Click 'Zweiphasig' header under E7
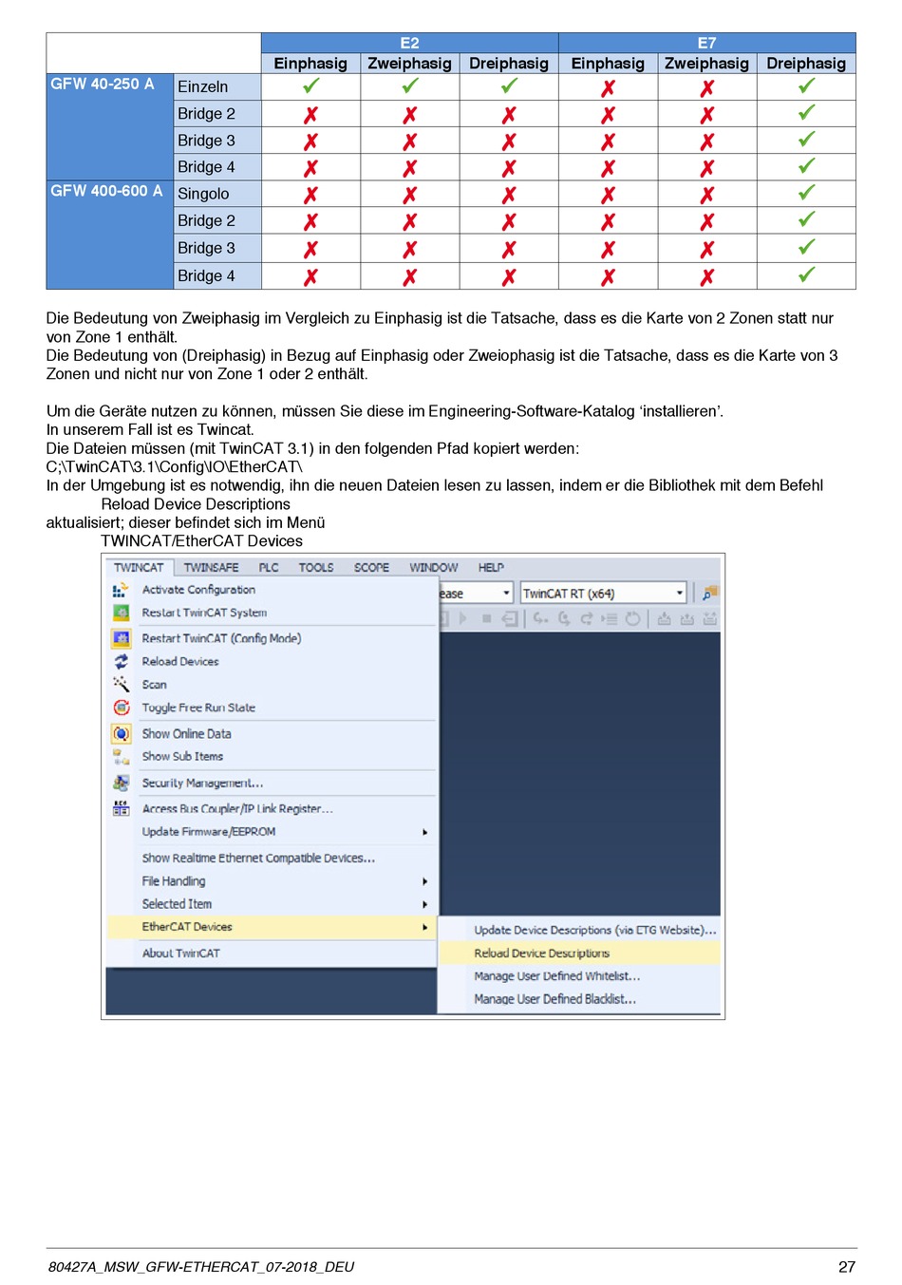 click(x=707, y=64)
